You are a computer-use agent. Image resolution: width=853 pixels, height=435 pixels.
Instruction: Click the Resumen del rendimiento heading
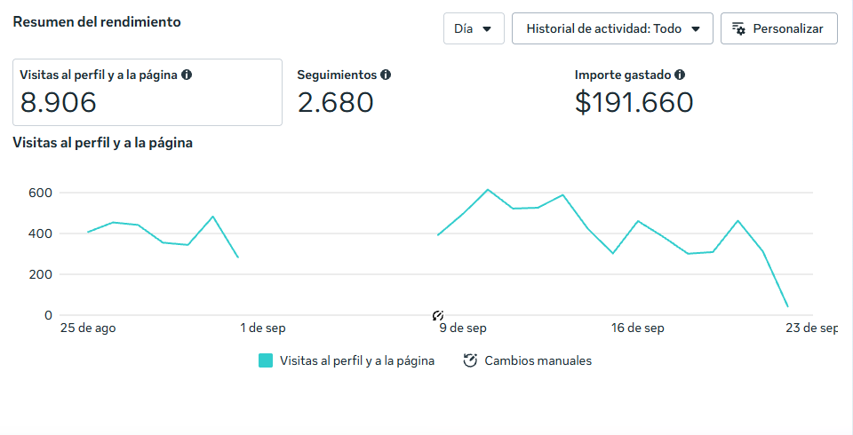pyautogui.click(x=97, y=21)
